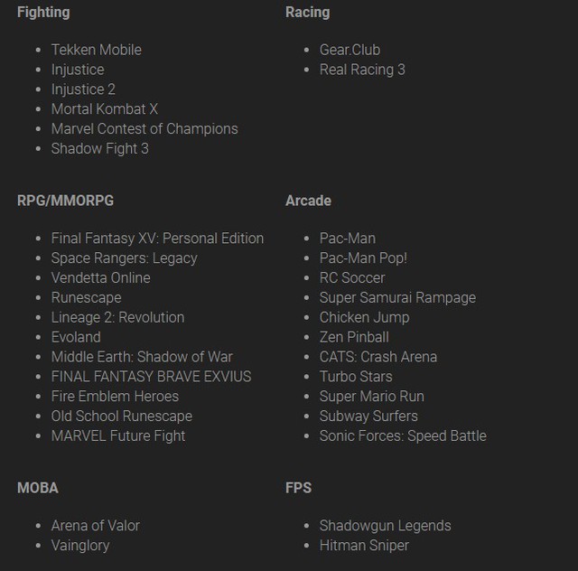Click the RPG/MMORPG section heading
The image size is (578, 571).
[65, 201]
